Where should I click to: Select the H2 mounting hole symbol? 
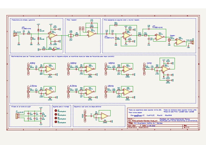56,114
